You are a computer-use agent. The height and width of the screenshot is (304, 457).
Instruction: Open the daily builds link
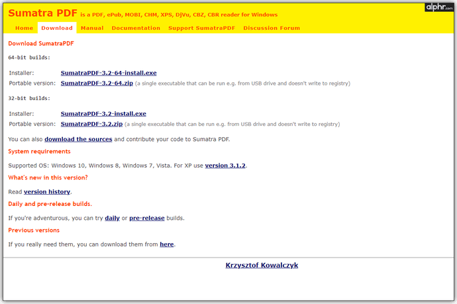(x=112, y=218)
